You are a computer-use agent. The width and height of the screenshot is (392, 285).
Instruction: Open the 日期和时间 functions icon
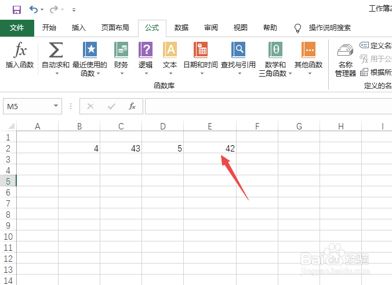(201, 49)
